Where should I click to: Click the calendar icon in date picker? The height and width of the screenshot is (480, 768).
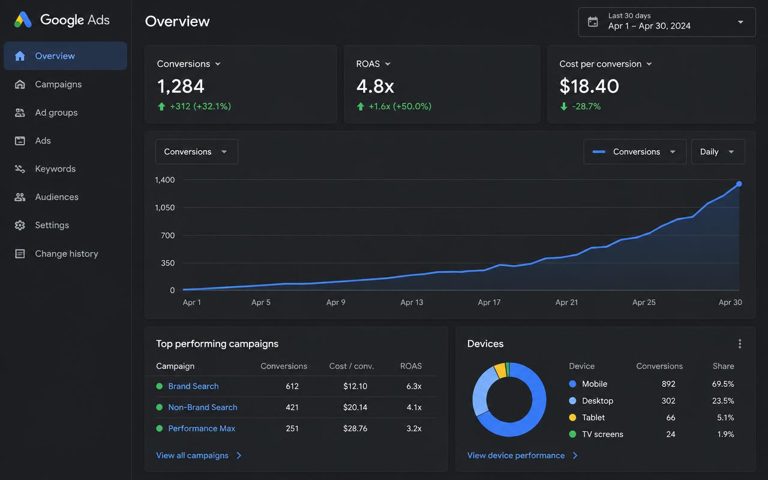[593, 22]
